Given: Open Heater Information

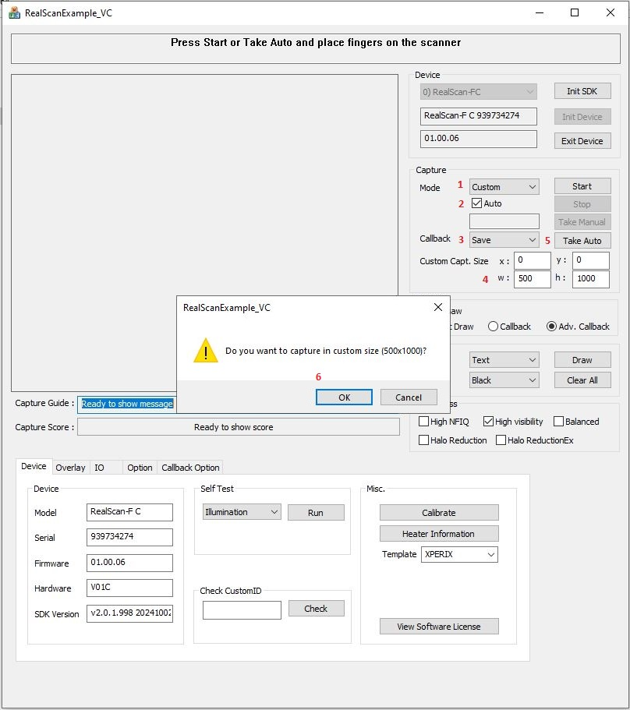Looking at the screenshot, I should [x=439, y=533].
